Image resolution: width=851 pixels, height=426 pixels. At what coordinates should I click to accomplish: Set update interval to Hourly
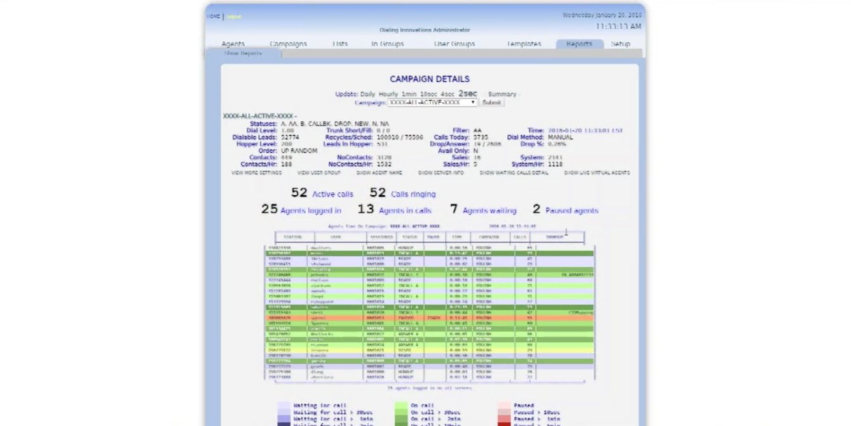click(x=388, y=94)
